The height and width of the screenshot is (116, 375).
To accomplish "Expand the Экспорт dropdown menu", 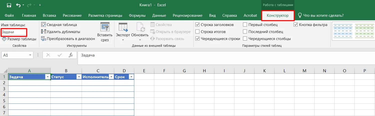I will click(123, 40).
